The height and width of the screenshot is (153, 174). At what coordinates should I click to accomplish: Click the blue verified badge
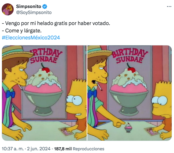click(45, 7)
